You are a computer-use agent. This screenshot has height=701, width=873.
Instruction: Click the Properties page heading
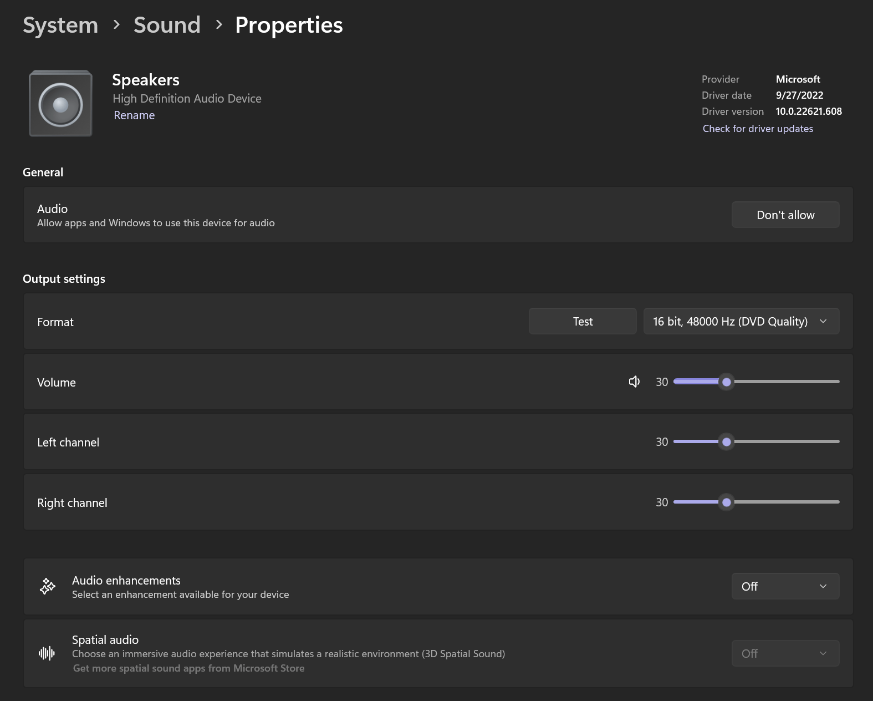289,26
